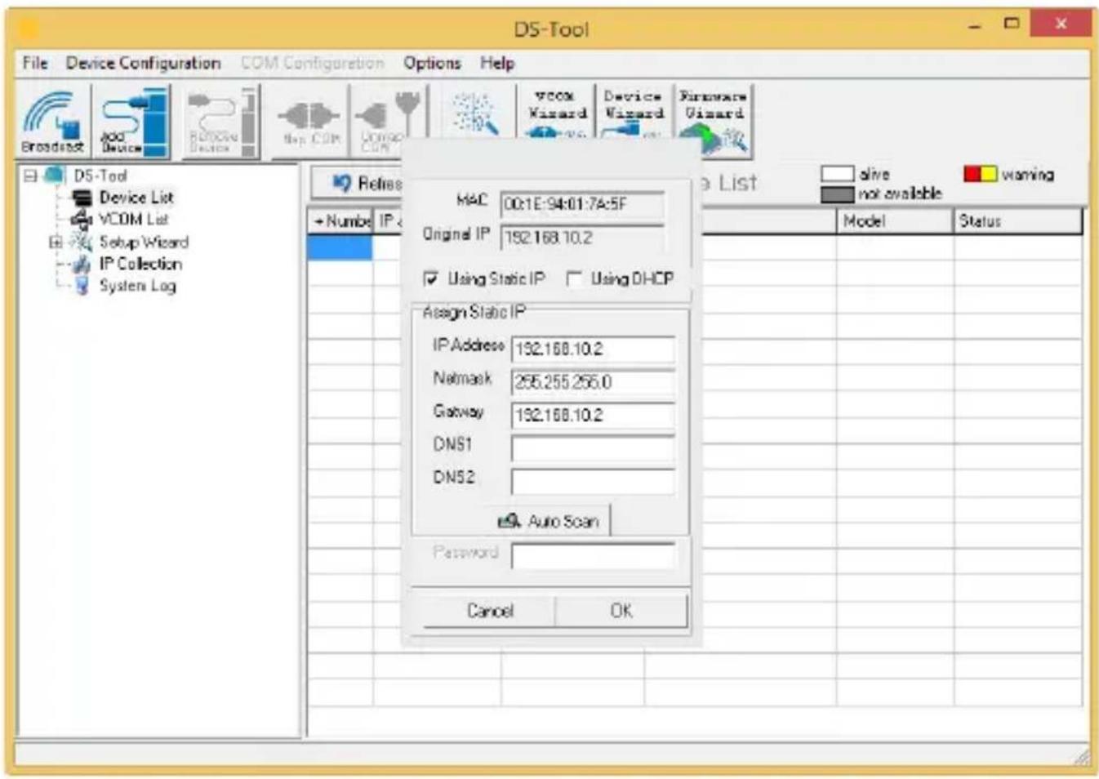Viewport: 1099px width, 779px height.
Task: Click the IP column header
Action: (x=388, y=221)
